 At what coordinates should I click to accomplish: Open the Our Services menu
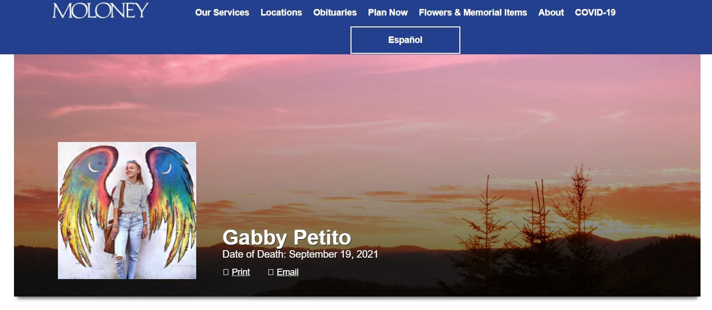point(222,12)
